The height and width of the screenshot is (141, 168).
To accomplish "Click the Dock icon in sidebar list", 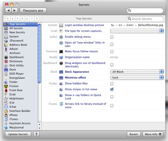I will (x=6, y=70).
